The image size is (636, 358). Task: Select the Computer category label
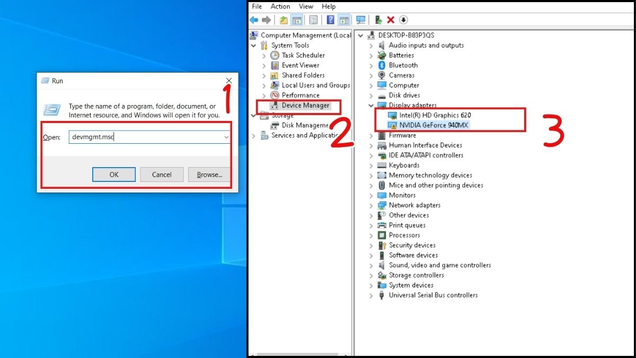tap(404, 85)
